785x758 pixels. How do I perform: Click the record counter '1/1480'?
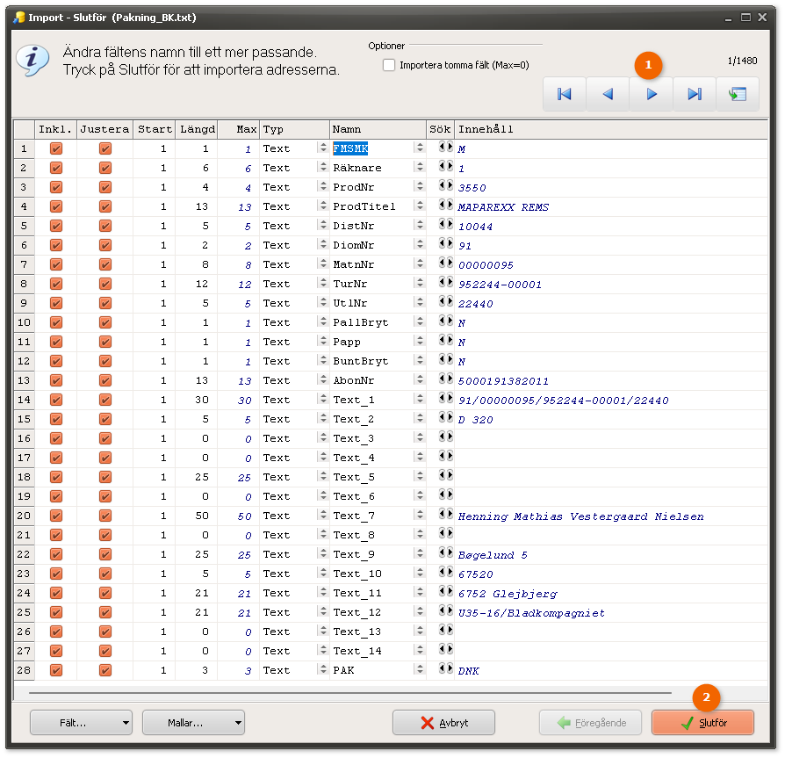click(742, 61)
